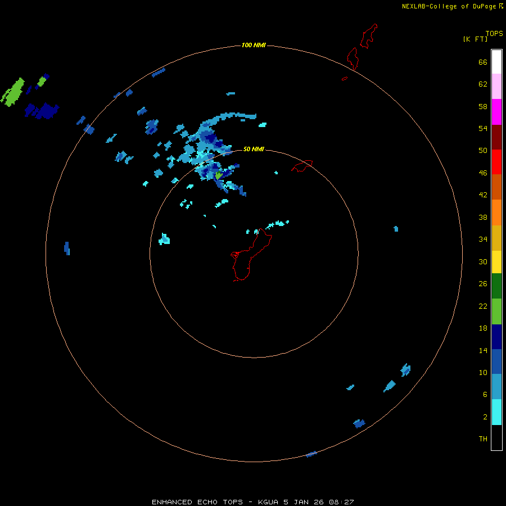The width and height of the screenshot is (506, 506).
Task: Click the bright red legend color segment
Action: pos(496,162)
